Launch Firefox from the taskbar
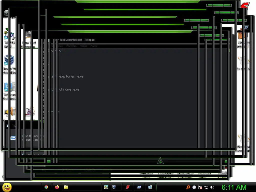This screenshot has width=256, height=192. (x=57, y=187)
